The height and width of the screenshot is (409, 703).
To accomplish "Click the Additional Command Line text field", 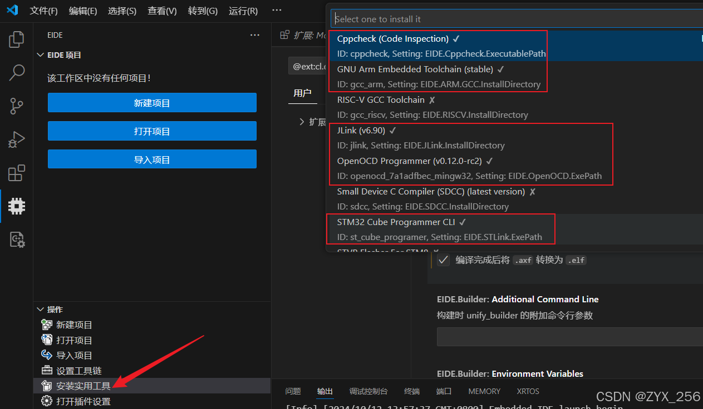I will click(x=570, y=337).
